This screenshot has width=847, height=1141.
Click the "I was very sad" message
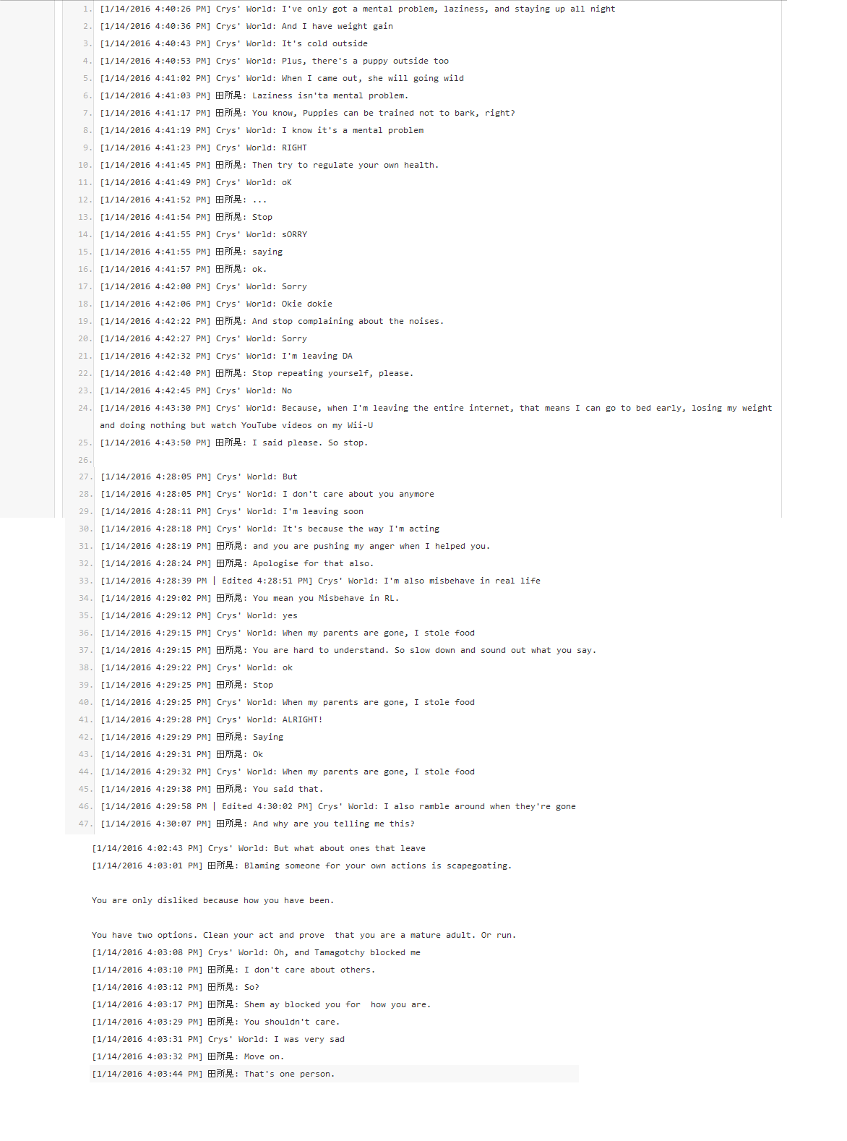tap(218, 1039)
